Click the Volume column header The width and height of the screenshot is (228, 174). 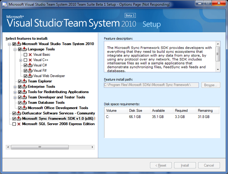(x=116, y=111)
